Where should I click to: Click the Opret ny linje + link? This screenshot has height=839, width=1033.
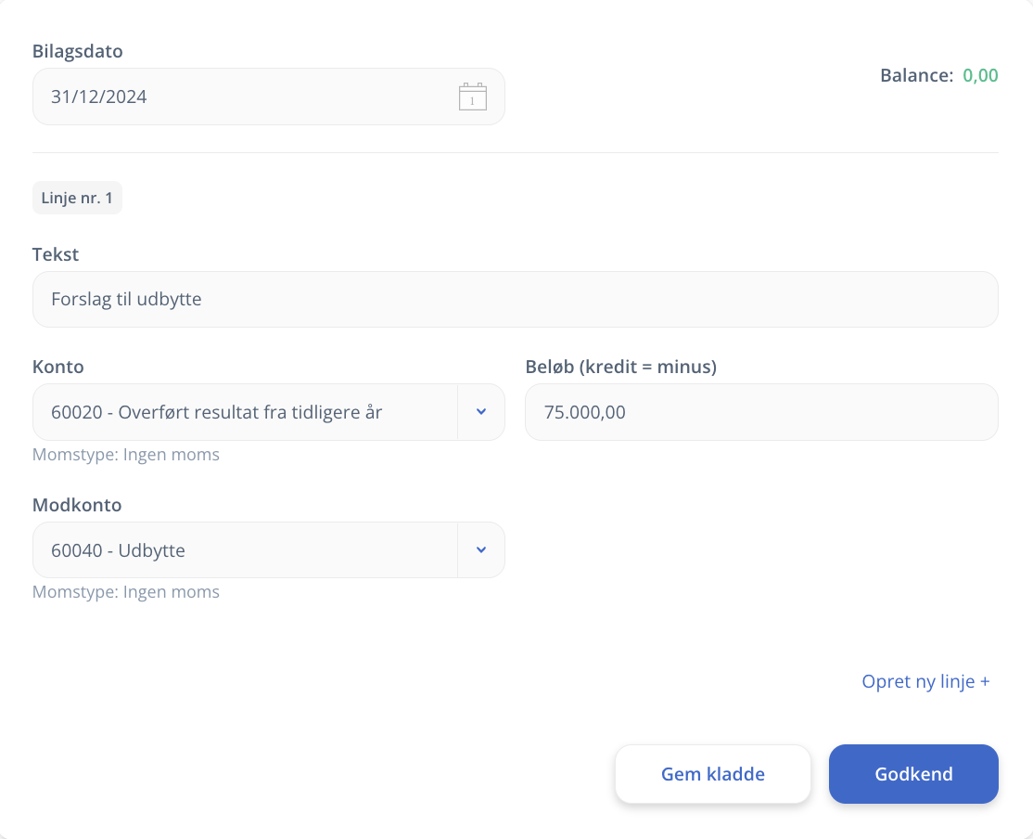(x=925, y=681)
